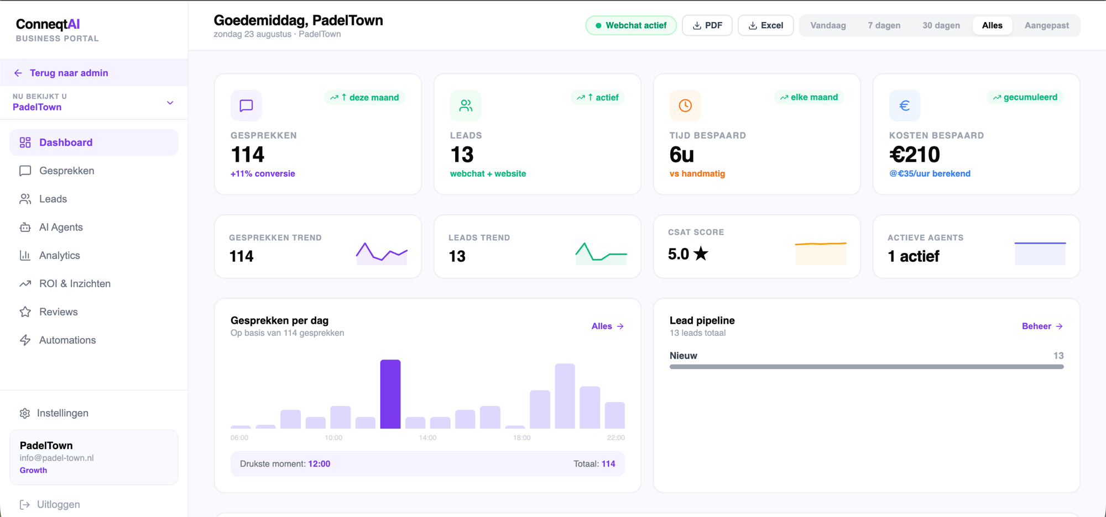Click the Automations lightning bolt icon
The height and width of the screenshot is (517, 1106).
pos(25,340)
